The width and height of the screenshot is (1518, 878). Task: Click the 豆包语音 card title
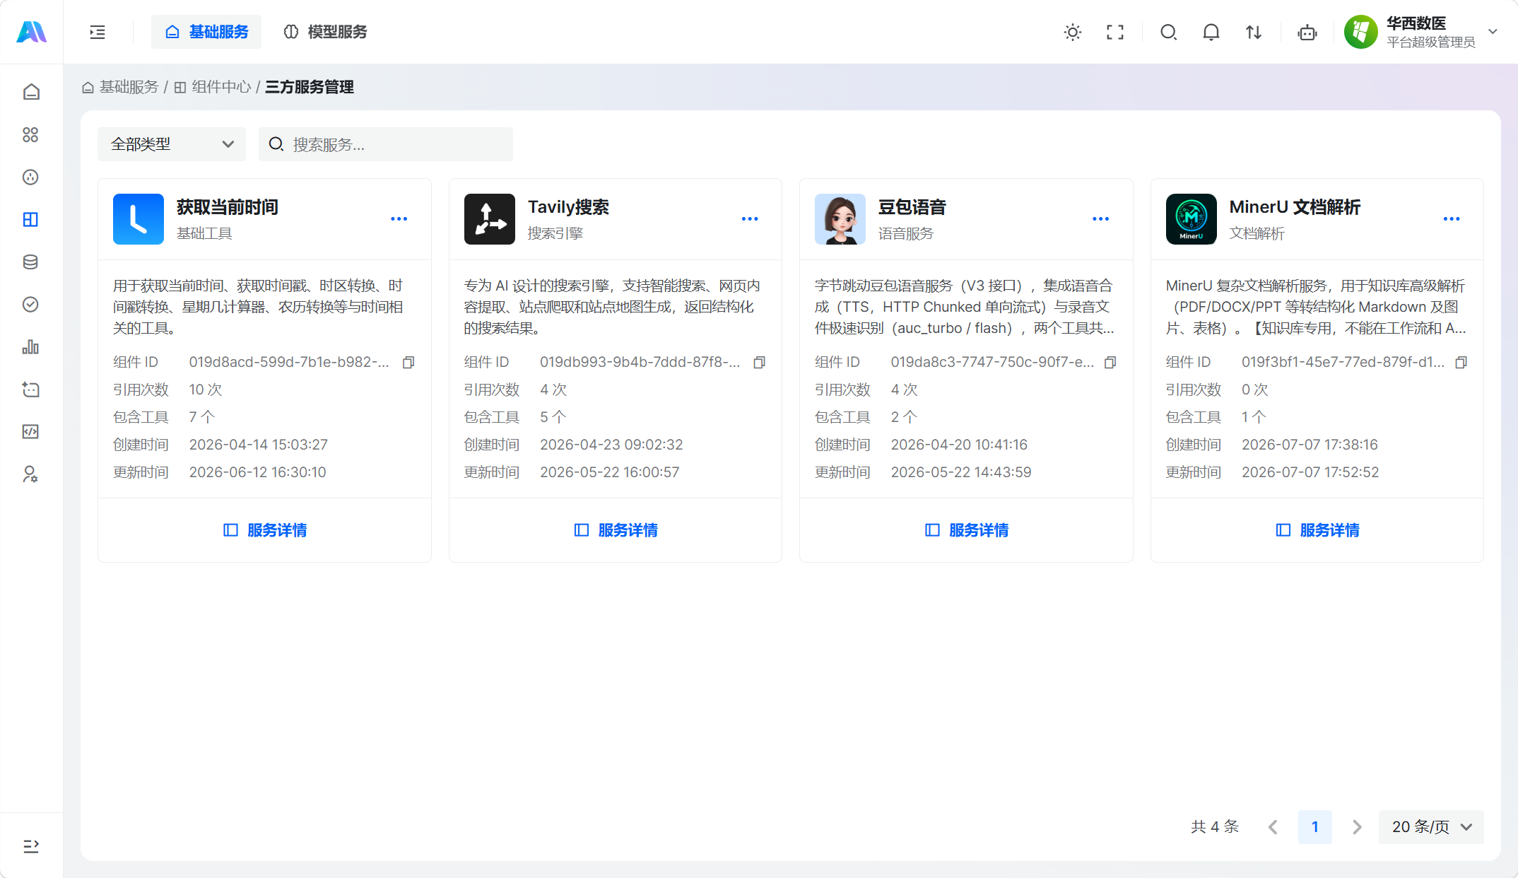coord(912,207)
